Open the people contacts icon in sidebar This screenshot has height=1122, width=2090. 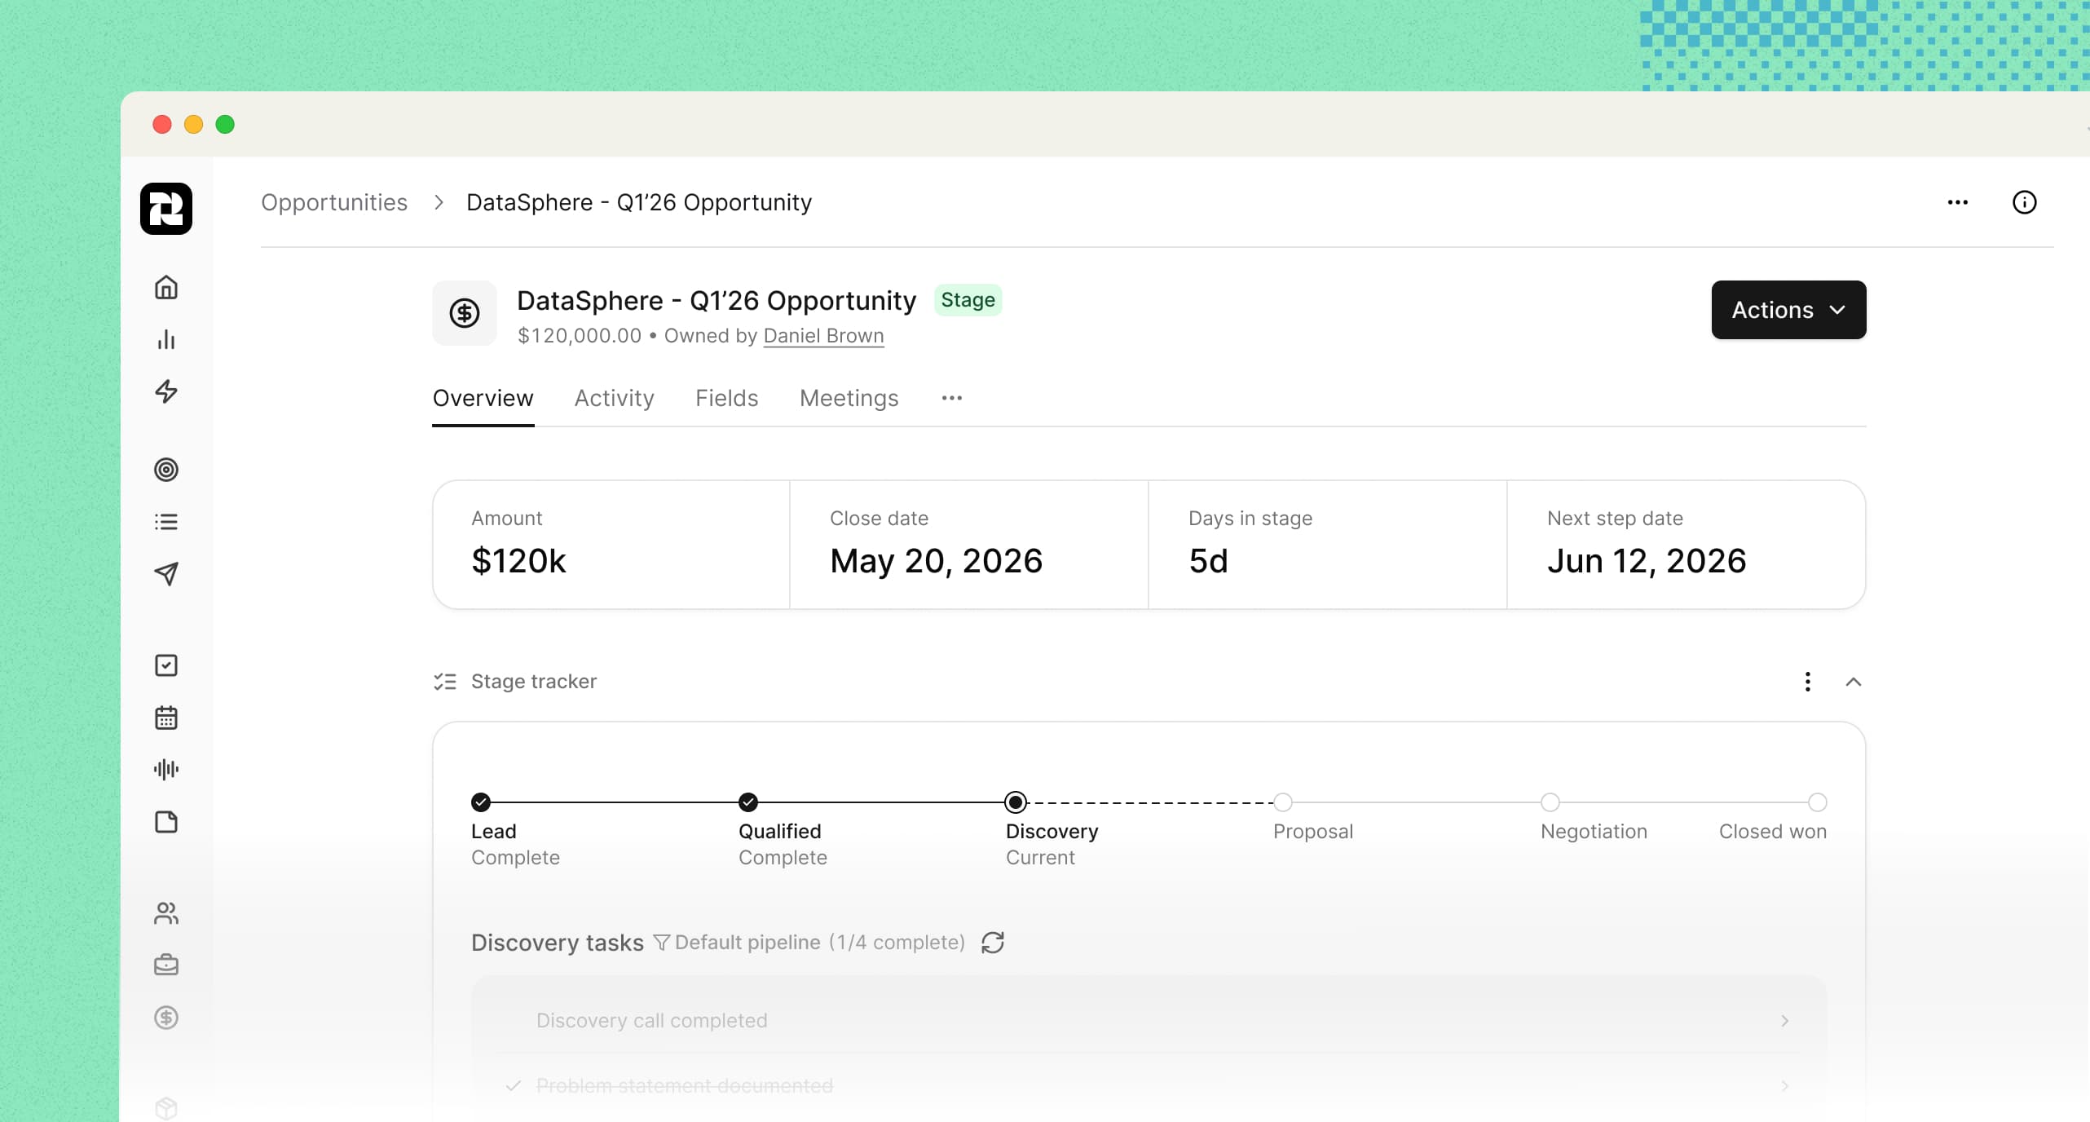(x=166, y=913)
